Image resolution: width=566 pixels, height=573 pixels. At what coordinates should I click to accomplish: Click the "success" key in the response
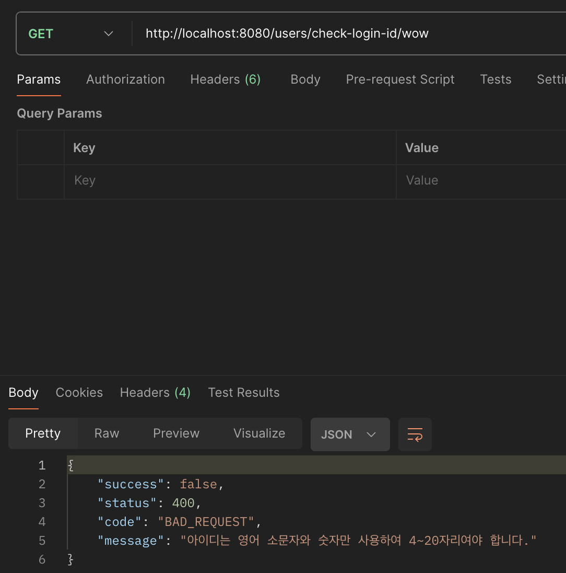pos(131,484)
